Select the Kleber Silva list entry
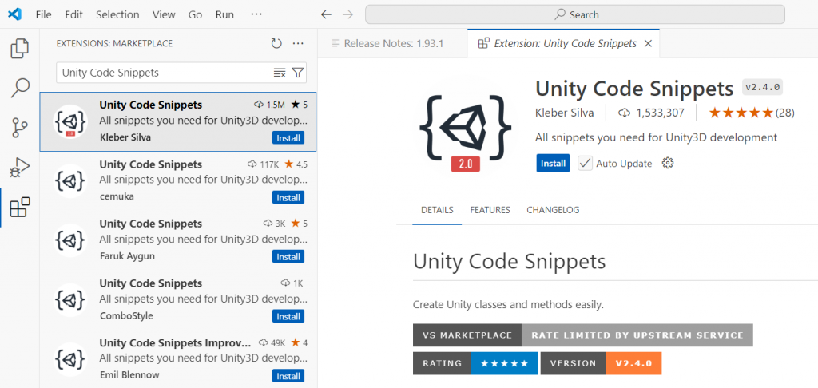 pyautogui.click(x=178, y=121)
